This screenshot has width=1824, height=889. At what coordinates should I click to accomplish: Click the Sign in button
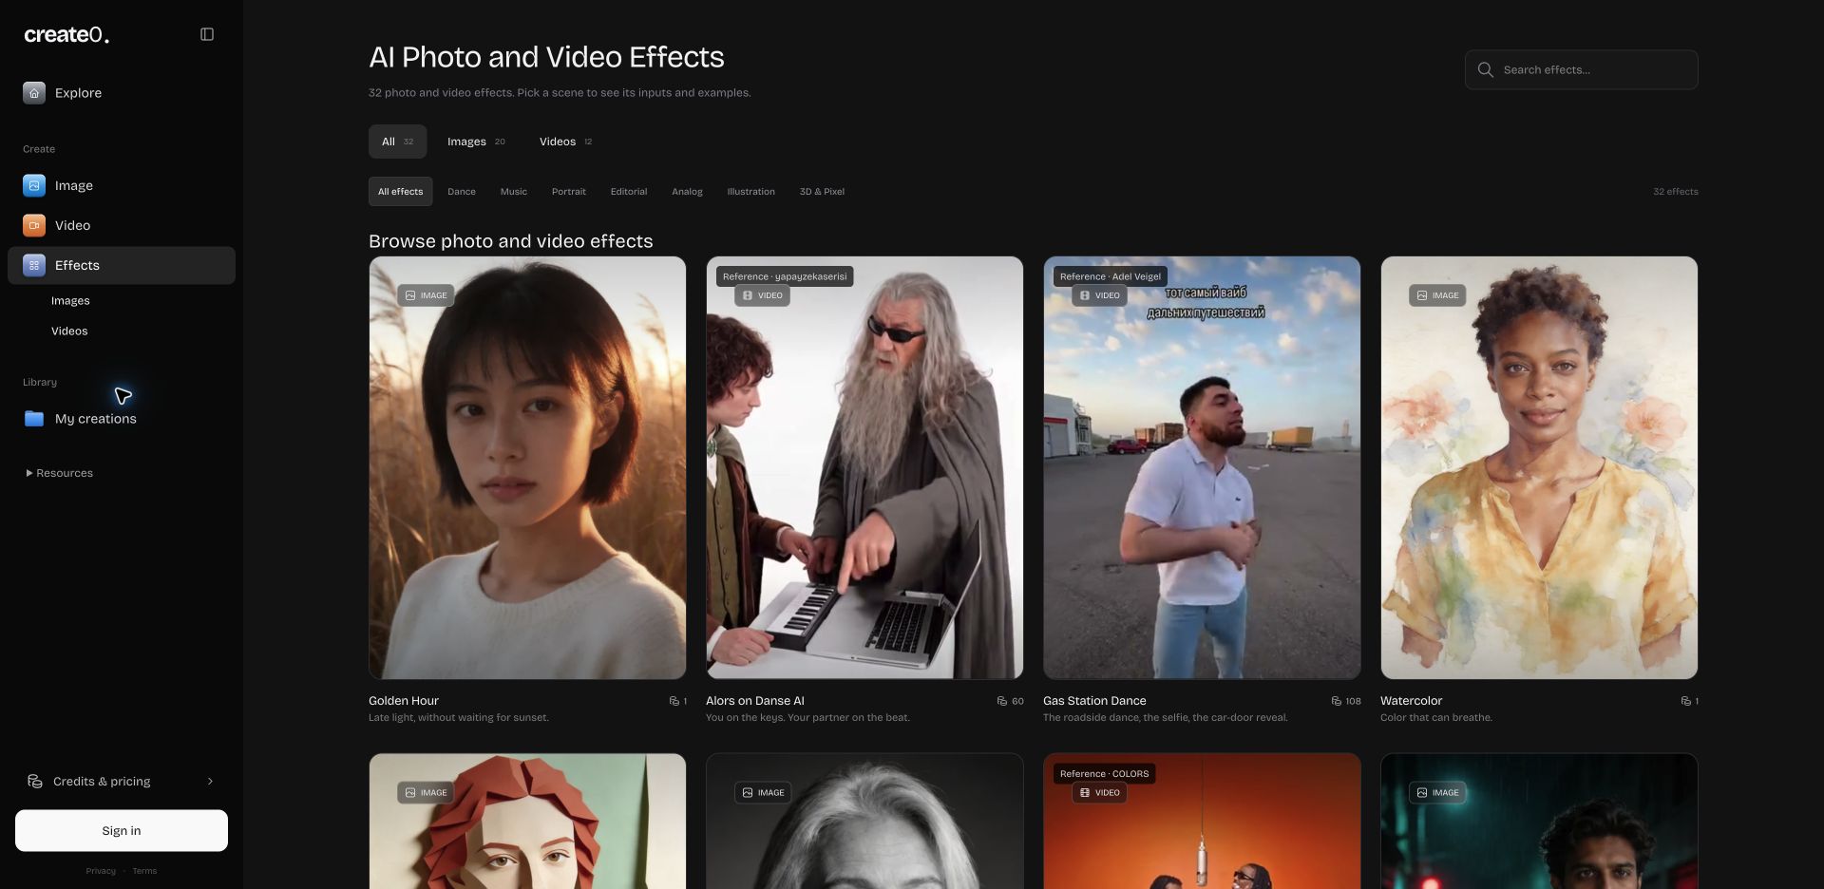tap(122, 831)
